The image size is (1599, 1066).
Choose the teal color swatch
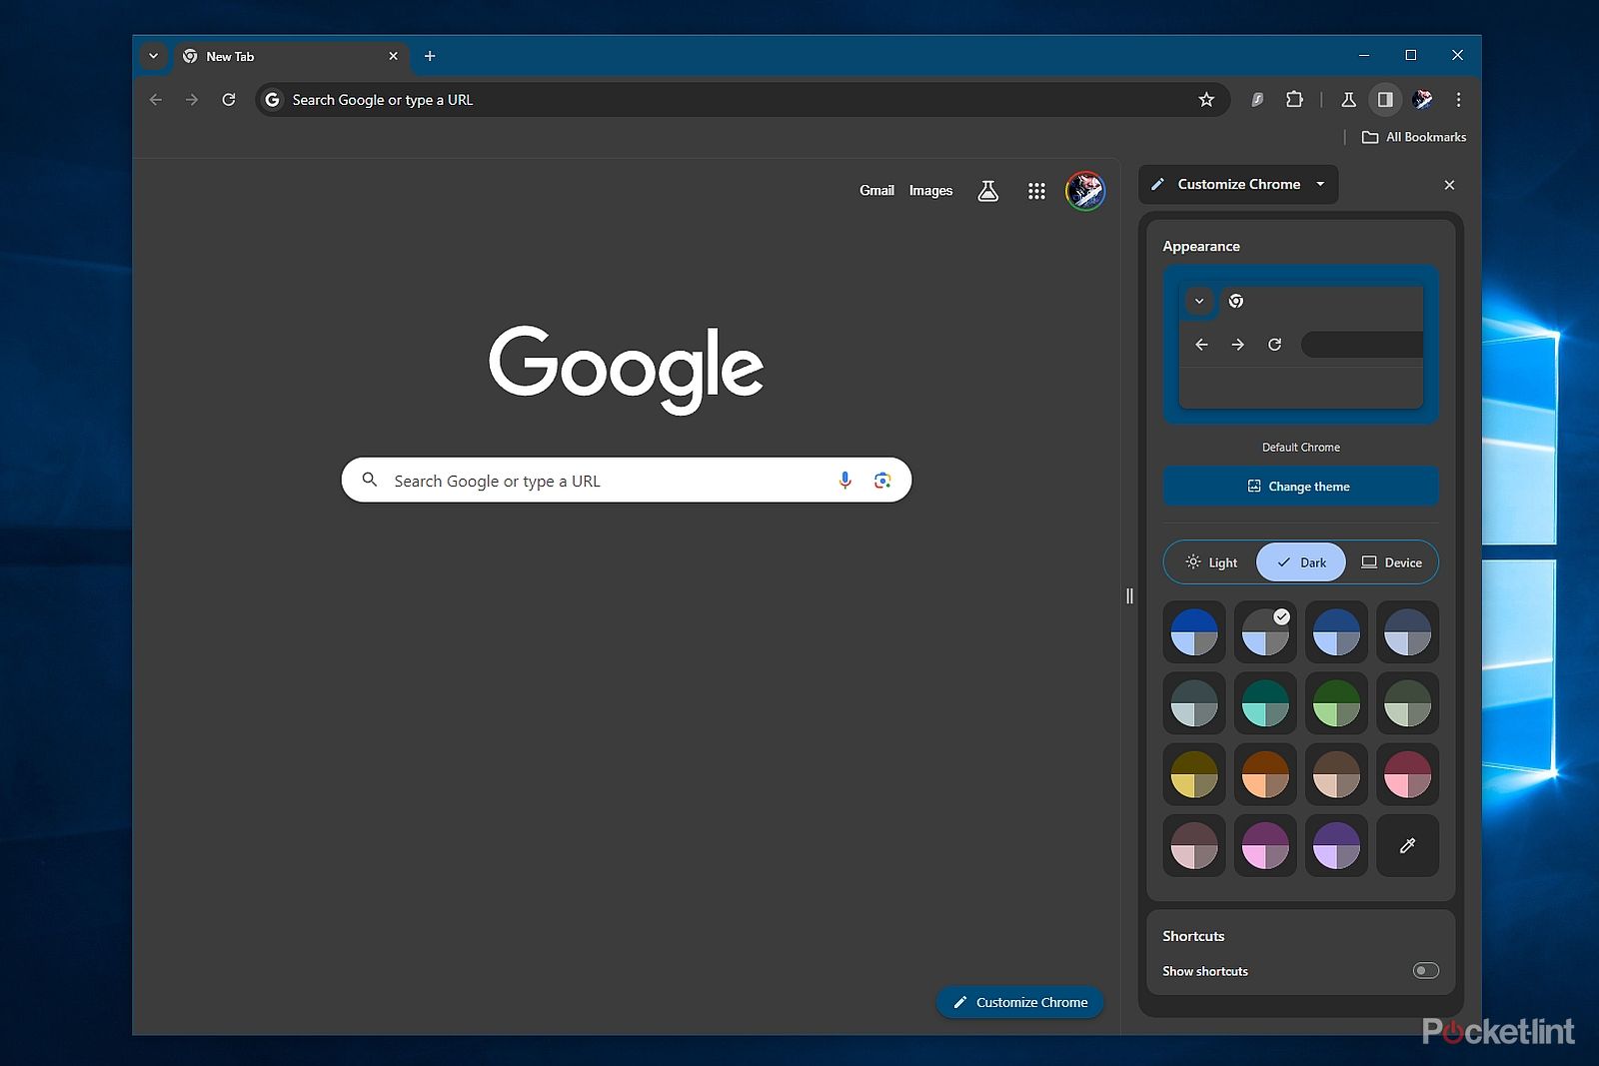click(1265, 703)
